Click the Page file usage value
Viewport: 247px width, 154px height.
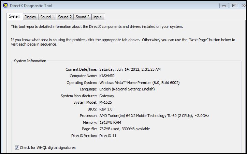(x=124, y=129)
